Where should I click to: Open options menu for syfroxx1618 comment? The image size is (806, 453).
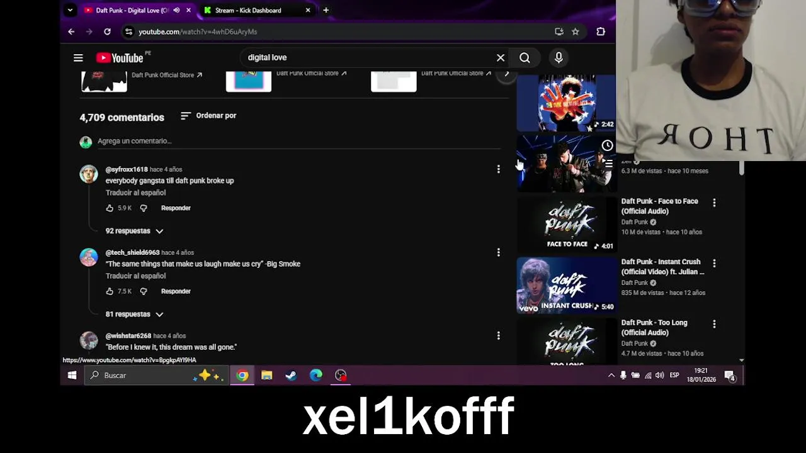point(498,169)
